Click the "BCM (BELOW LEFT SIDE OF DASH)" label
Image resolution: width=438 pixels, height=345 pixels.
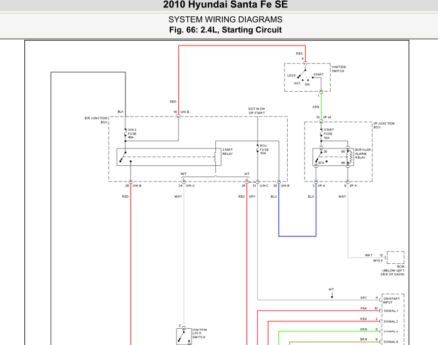(x=392, y=270)
